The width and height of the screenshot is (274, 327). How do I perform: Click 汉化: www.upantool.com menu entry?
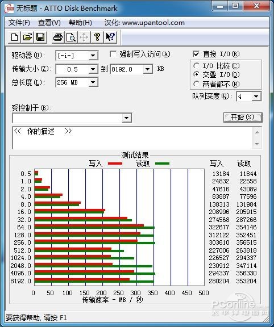click(144, 23)
